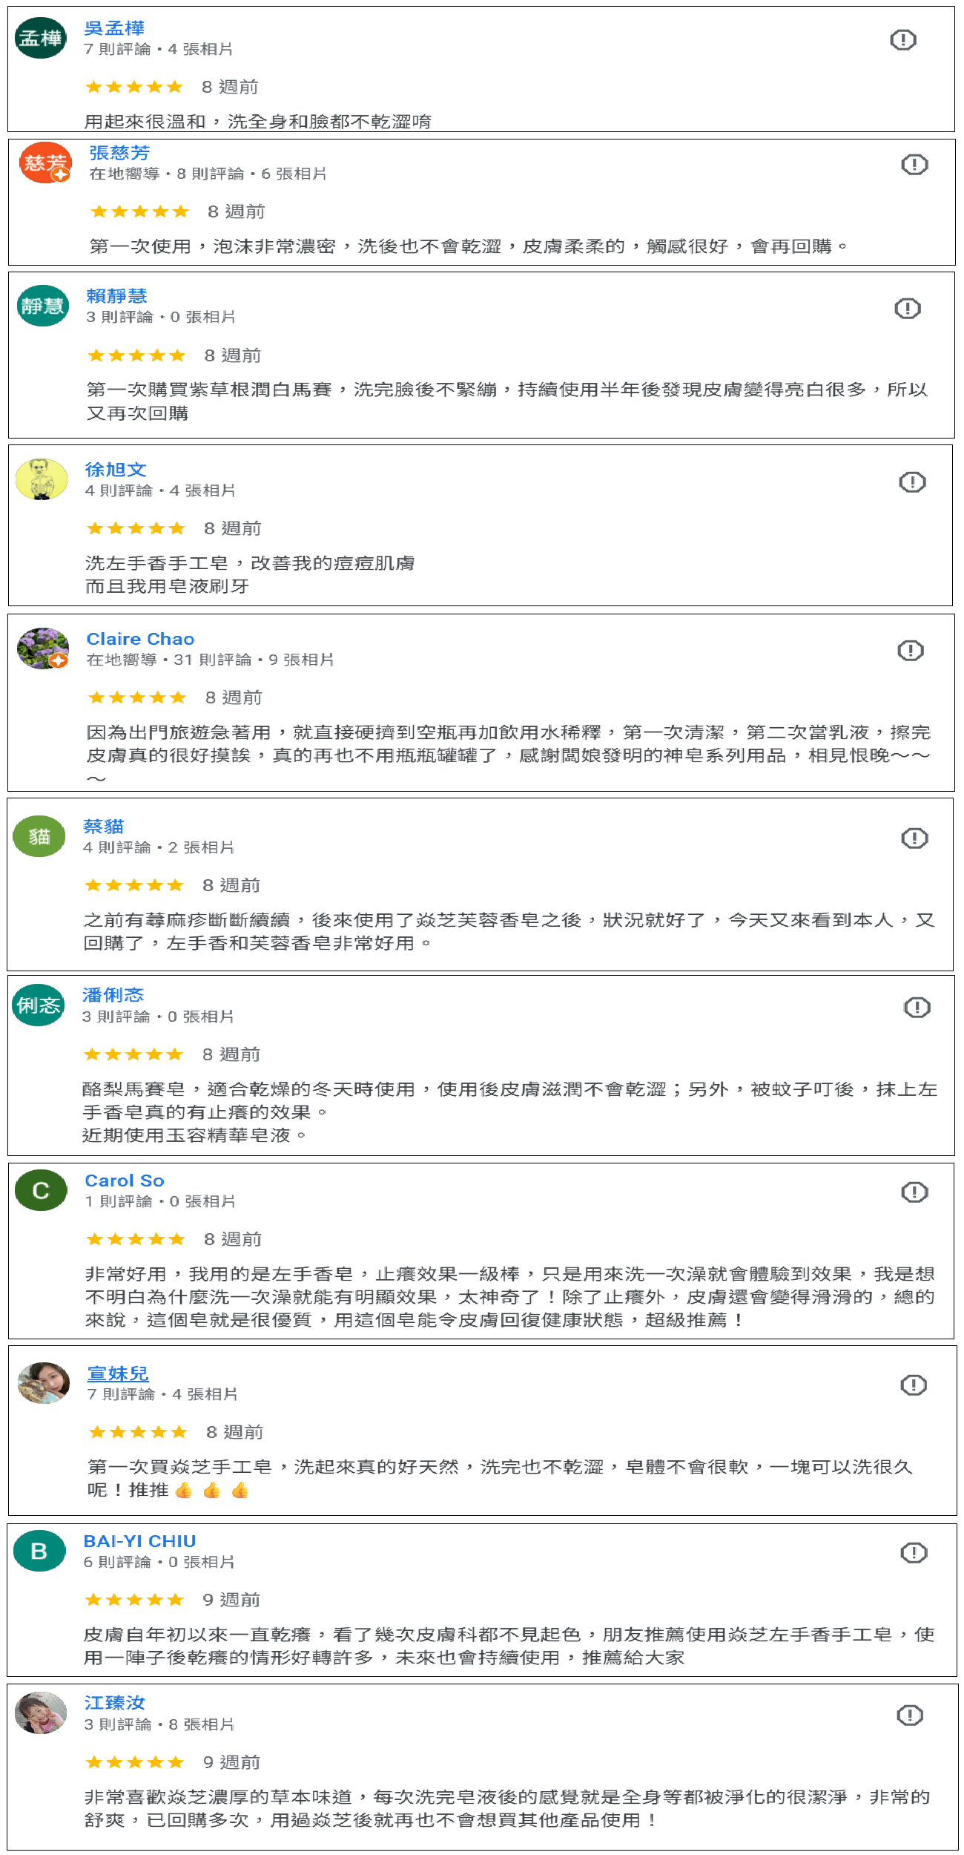This screenshot has height=1855, width=964.
Task: Open Claire Chao's profile name link
Action: (140, 639)
